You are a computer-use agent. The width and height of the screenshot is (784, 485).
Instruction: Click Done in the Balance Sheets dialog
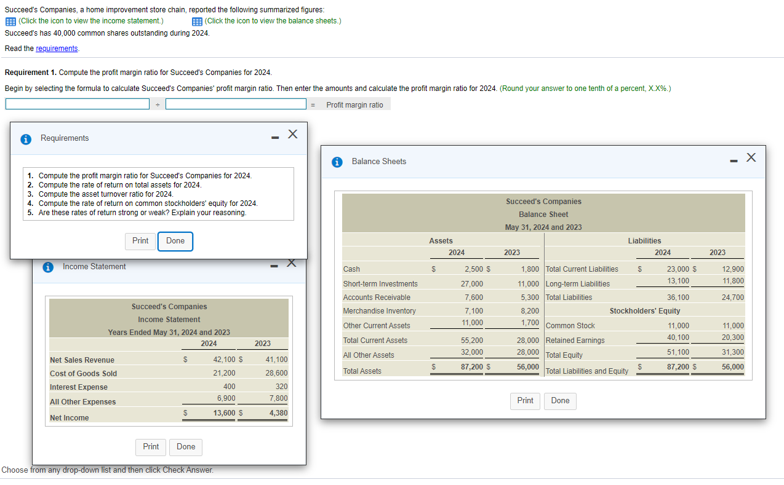tap(561, 401)
